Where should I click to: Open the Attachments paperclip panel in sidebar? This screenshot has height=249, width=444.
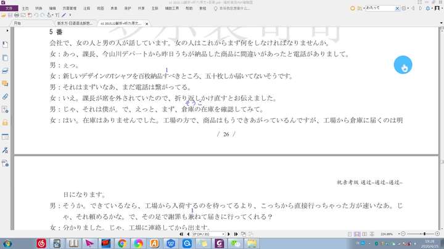[x=5, y=97]
